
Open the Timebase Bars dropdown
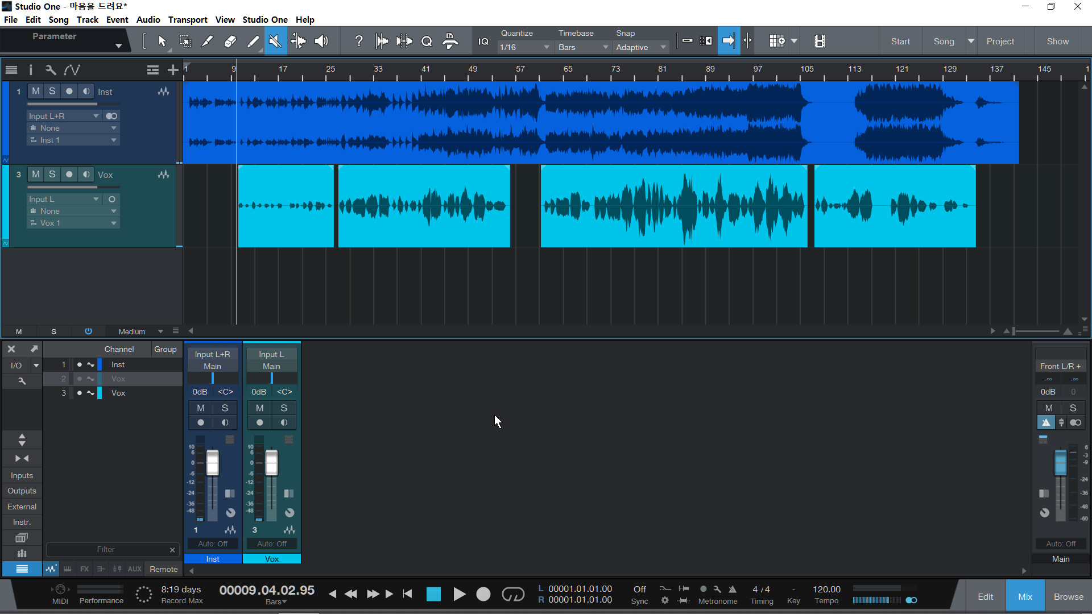(582, 47)
